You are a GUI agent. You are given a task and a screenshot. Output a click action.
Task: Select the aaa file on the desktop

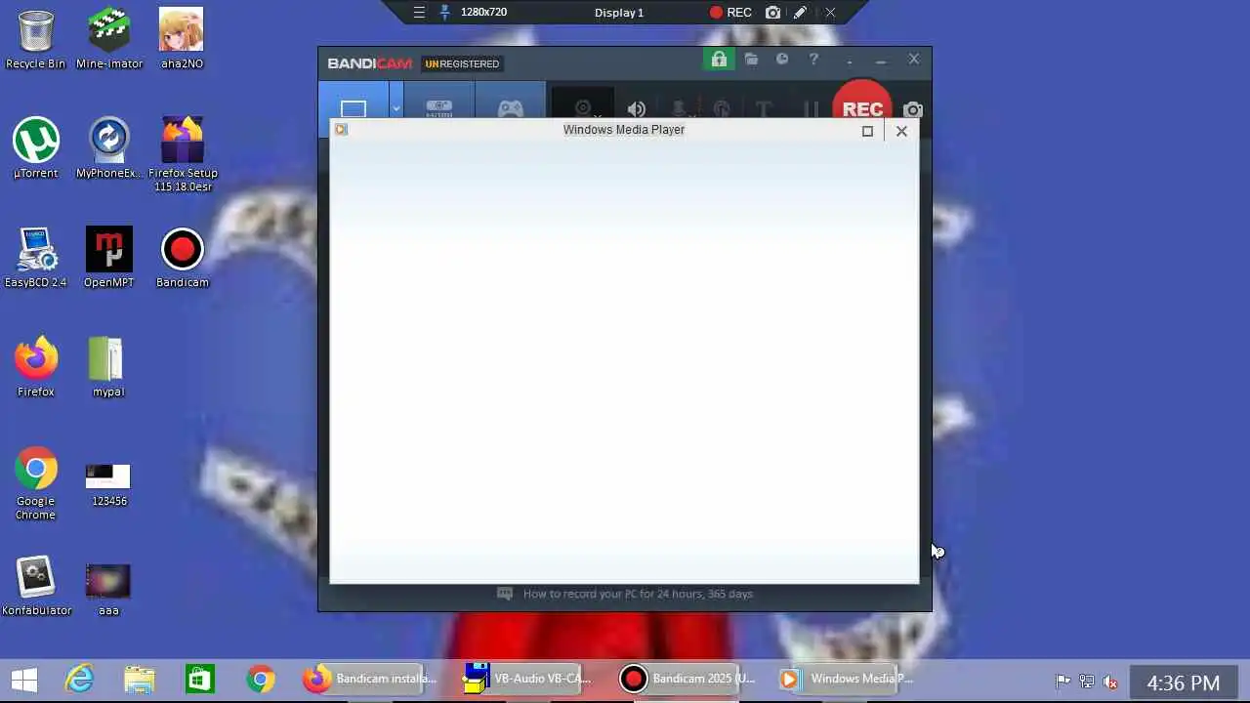click(108, 590)
